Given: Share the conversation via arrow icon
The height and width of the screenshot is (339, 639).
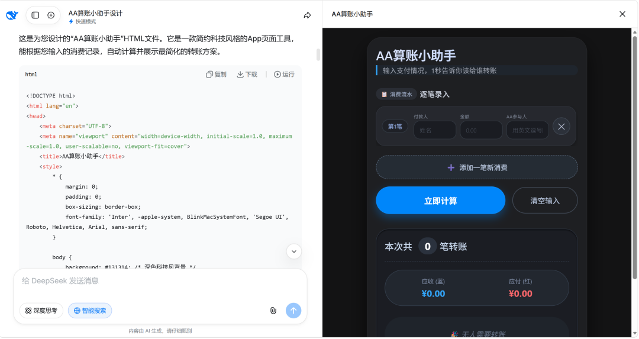Looking at the screenshot, I should click(307, 15).
